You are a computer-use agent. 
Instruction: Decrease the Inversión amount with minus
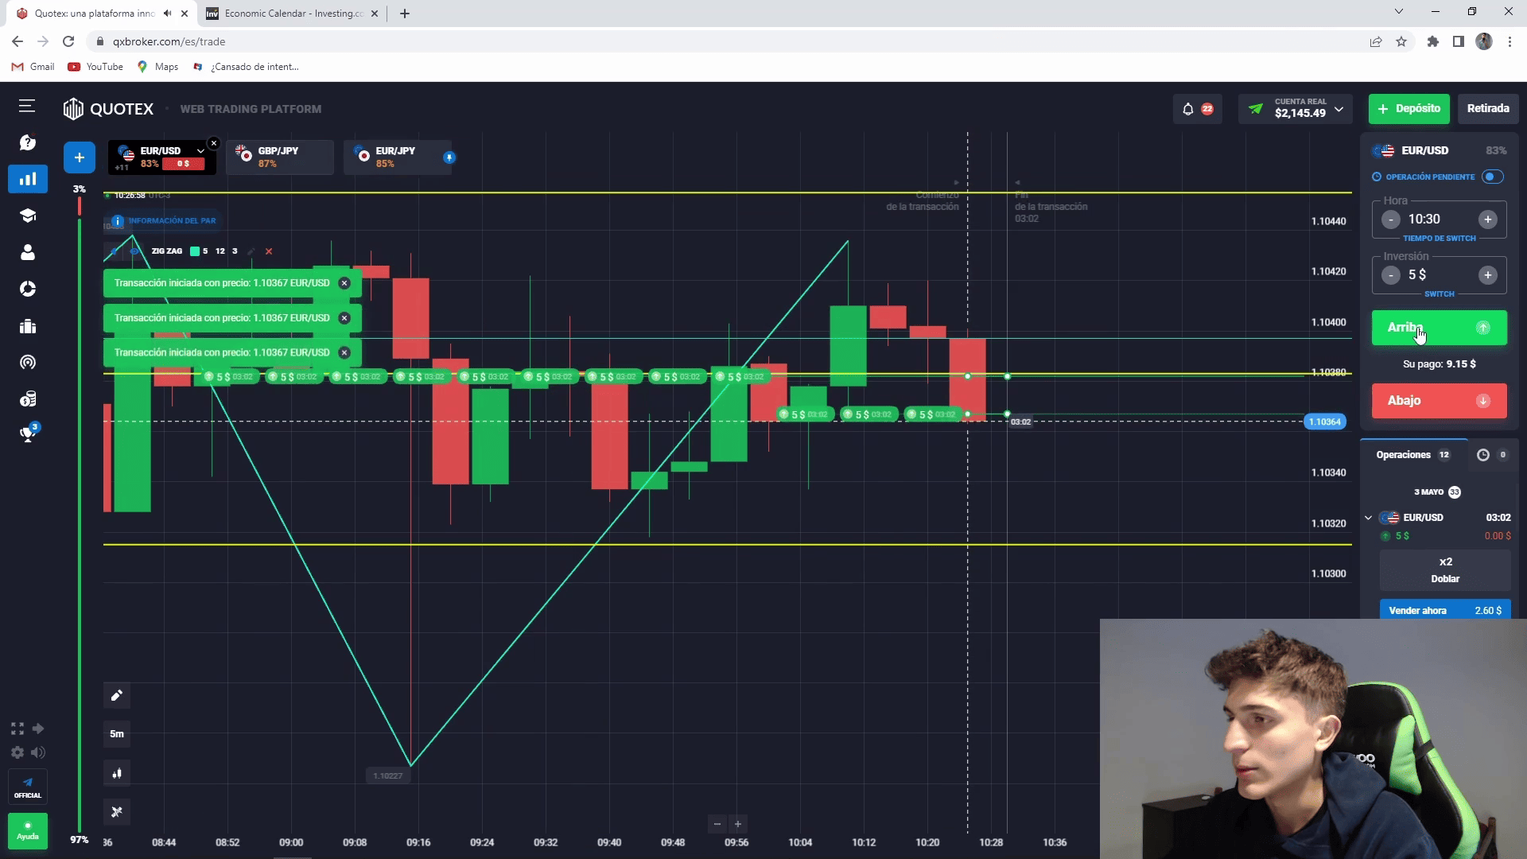pyautogui.click(x=1390, y=275)
